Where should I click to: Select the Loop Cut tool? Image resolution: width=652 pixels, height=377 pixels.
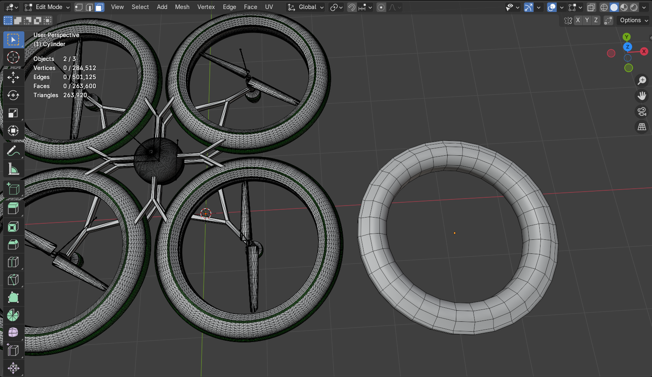click(13, 262)
